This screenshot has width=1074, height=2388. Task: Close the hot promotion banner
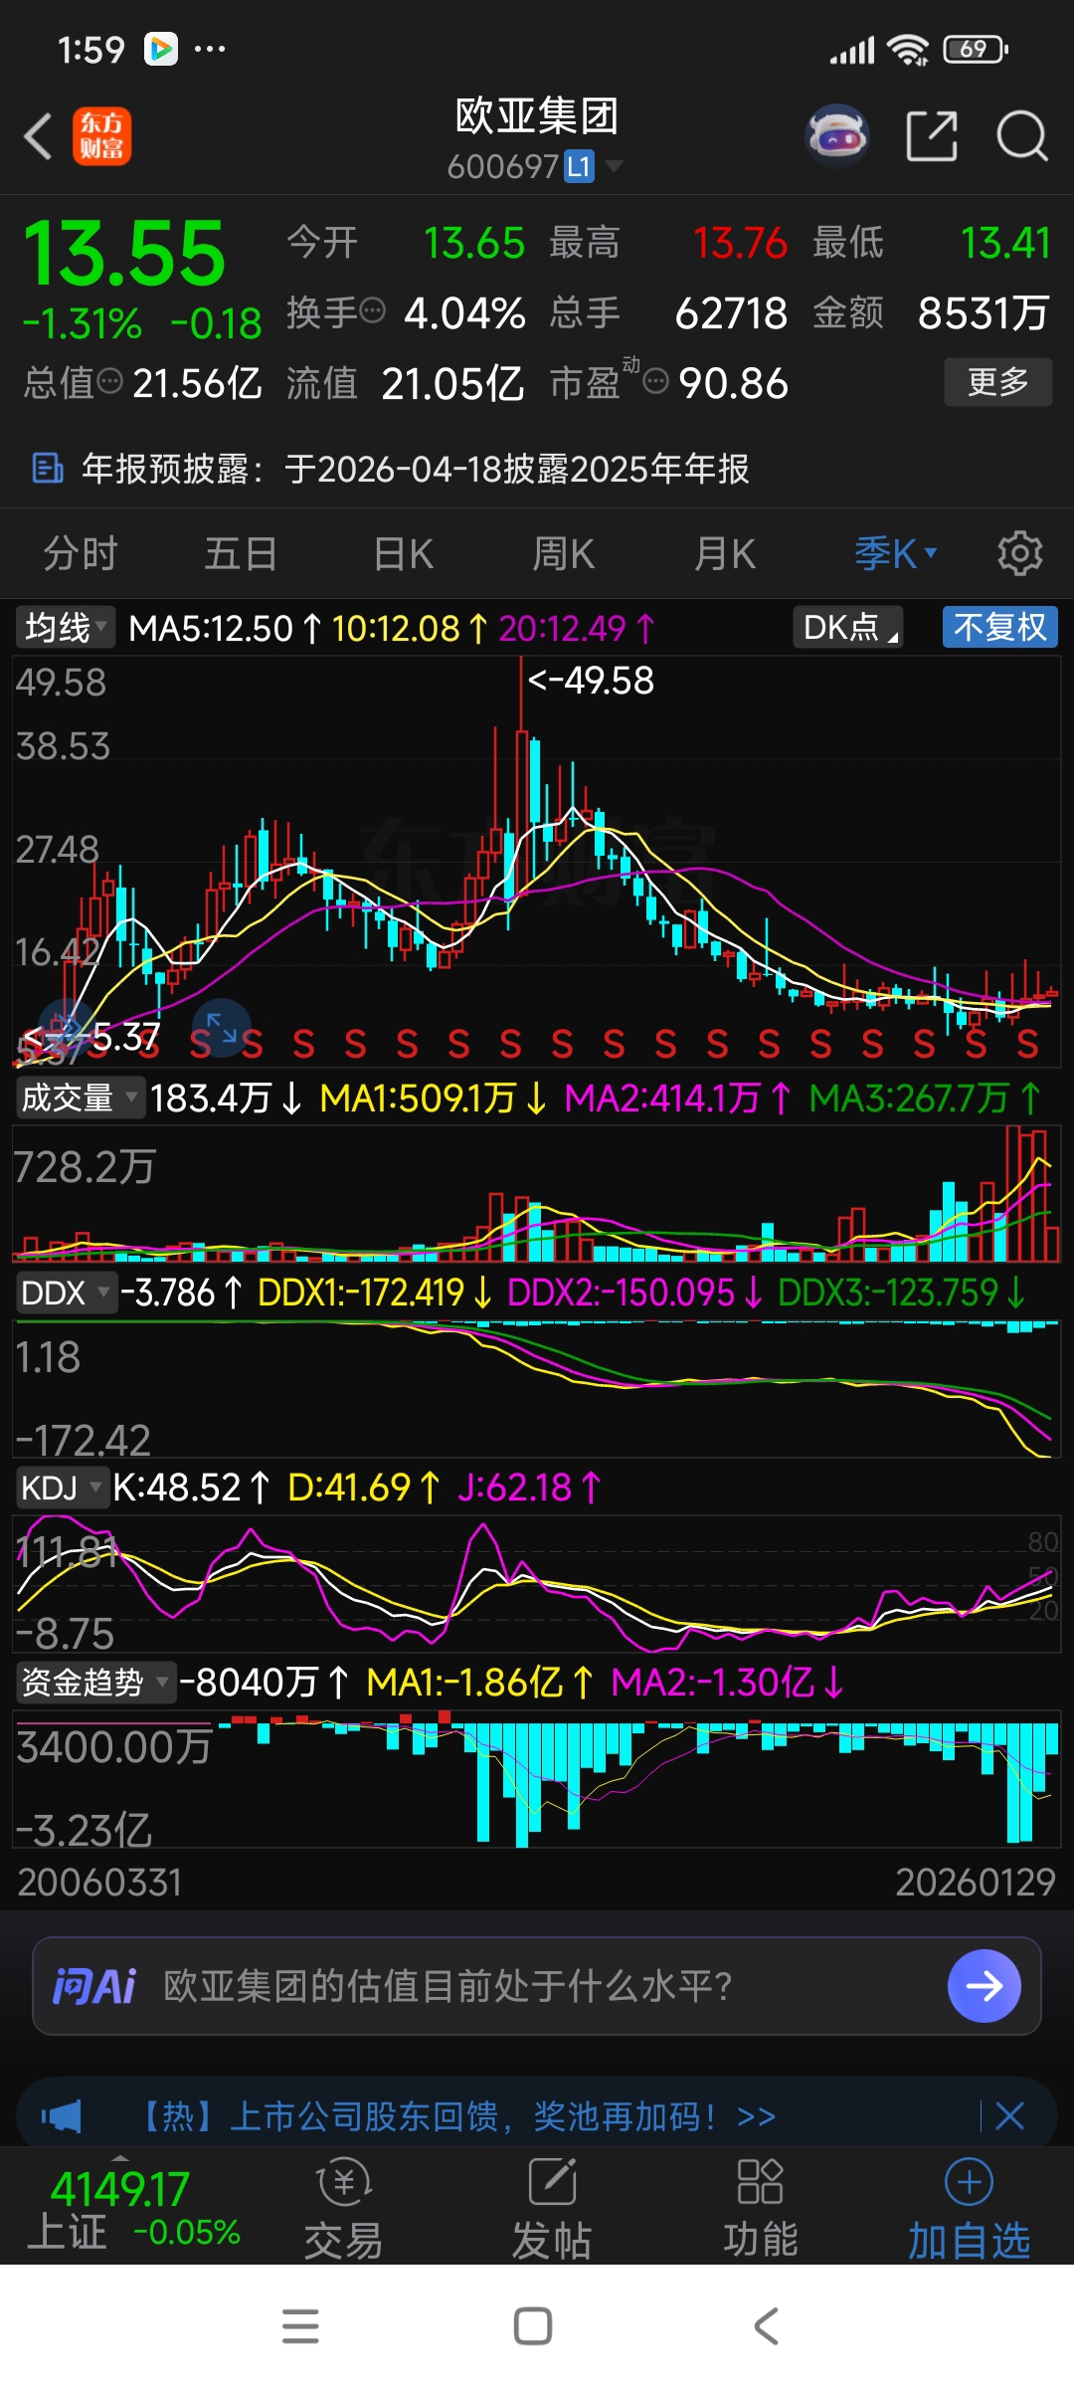pyautogui.click(x=1009, y=2115)
